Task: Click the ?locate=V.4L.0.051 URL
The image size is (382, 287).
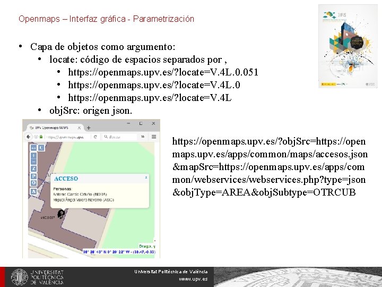Action: (x=163, y=72)
